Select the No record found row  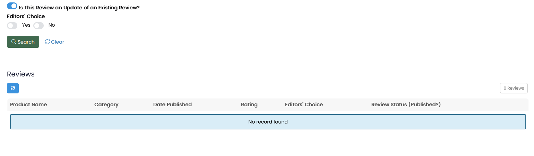268,122
